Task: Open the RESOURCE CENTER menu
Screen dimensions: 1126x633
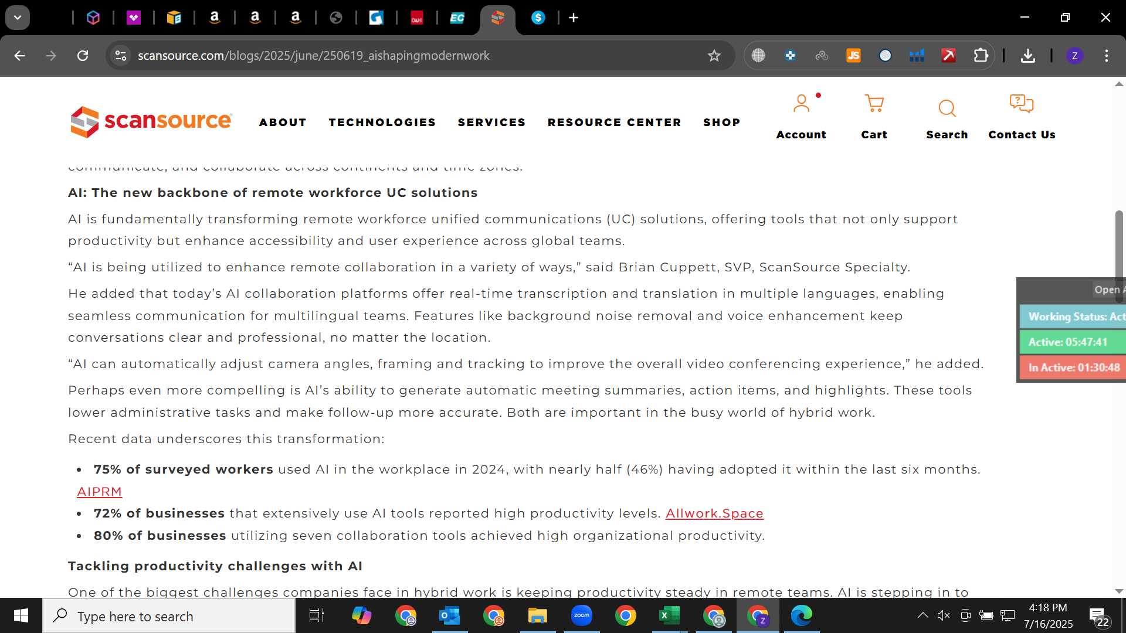Action: pos(615,122)
